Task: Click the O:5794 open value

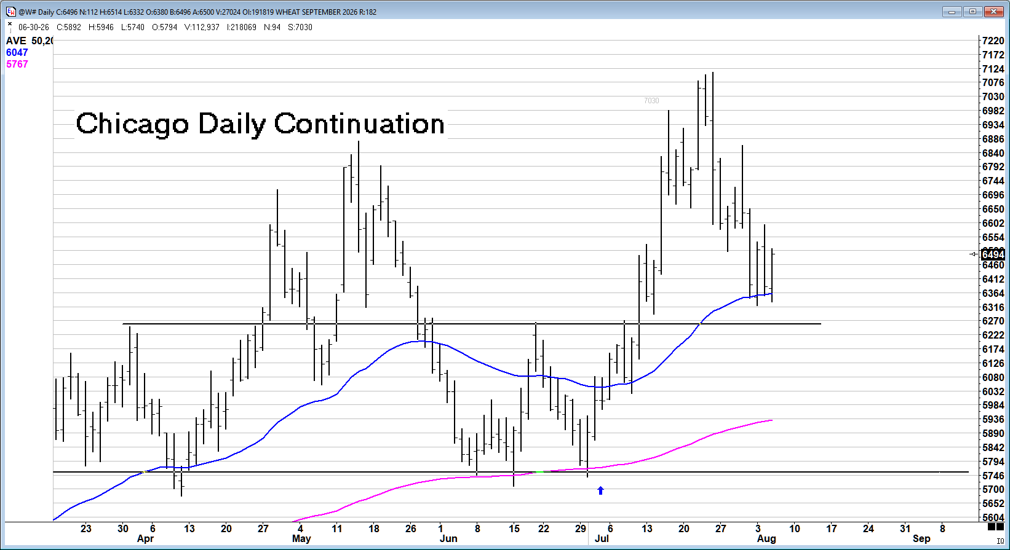Action: click(x=164, y=28)
